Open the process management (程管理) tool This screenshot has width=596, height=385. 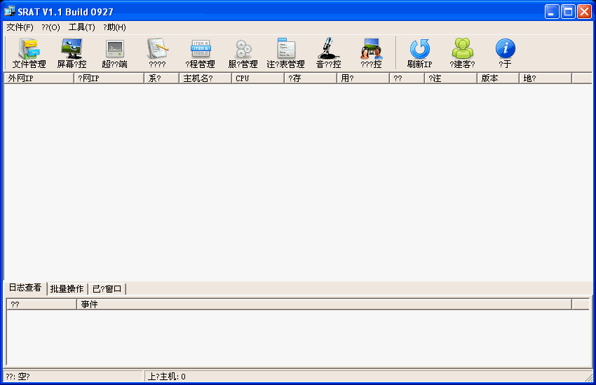pyautogui.click(x=200, y=53)
